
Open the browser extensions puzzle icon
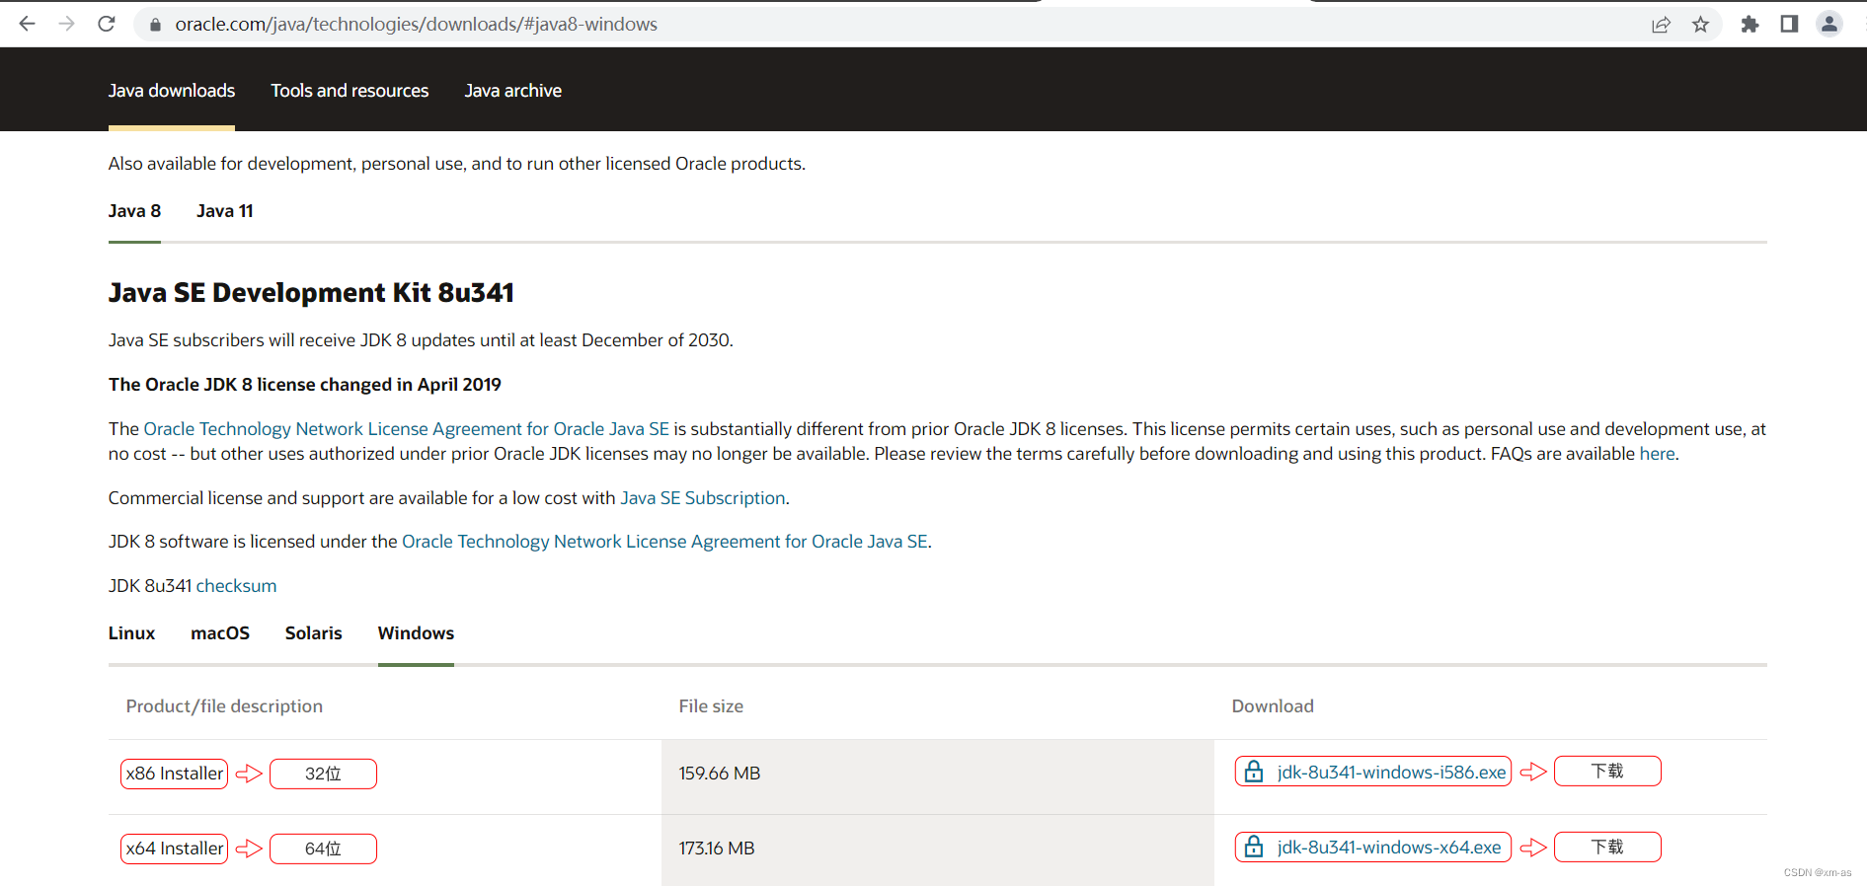[1750, 25]
